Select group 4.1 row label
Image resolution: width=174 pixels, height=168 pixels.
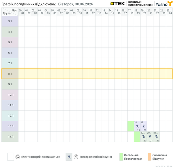point(10,32)
